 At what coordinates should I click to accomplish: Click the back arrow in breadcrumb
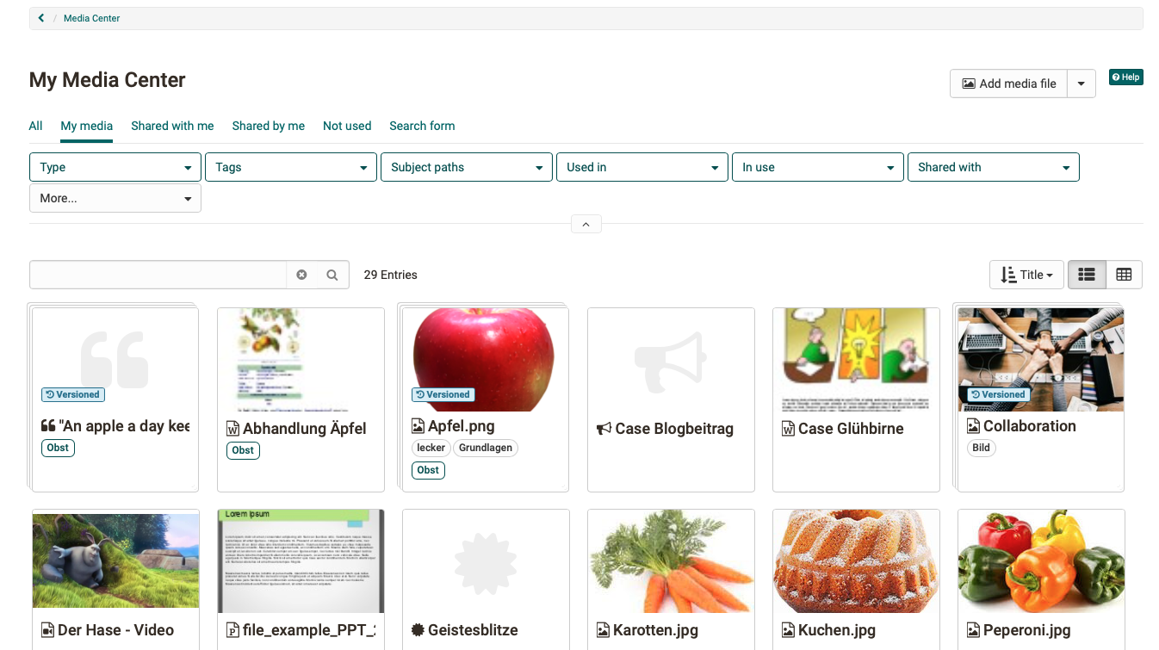(x=40, y=18)
